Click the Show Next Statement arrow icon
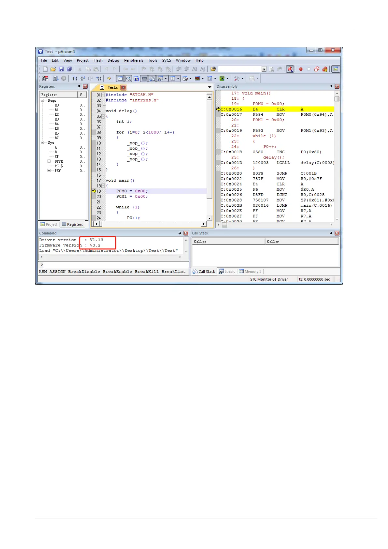This screenshot has height=549, width=388. [109, 78]
